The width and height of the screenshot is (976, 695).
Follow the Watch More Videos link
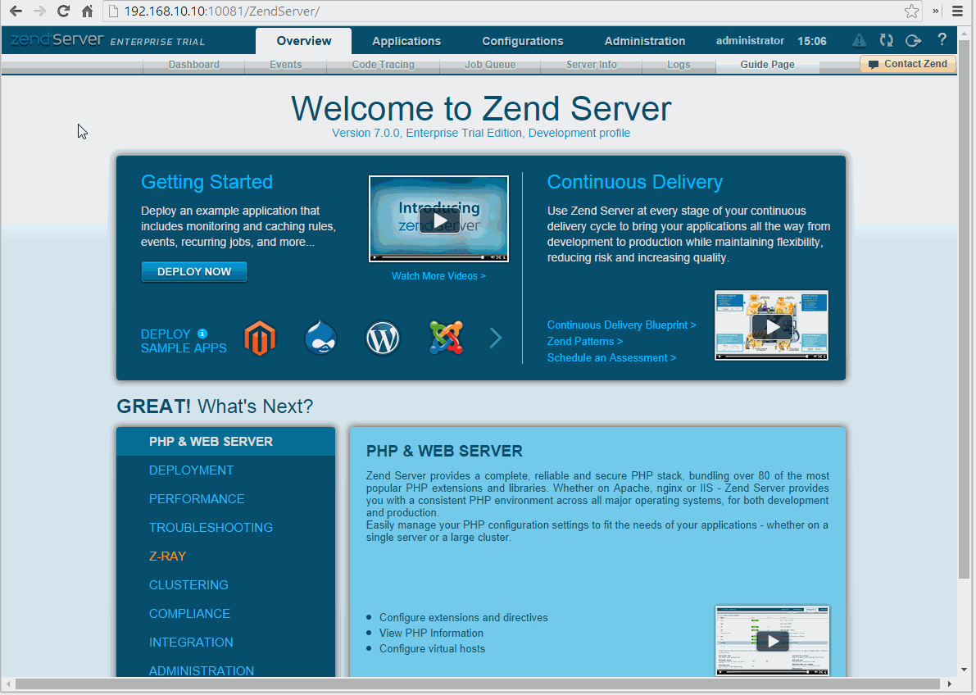point(438,276)
